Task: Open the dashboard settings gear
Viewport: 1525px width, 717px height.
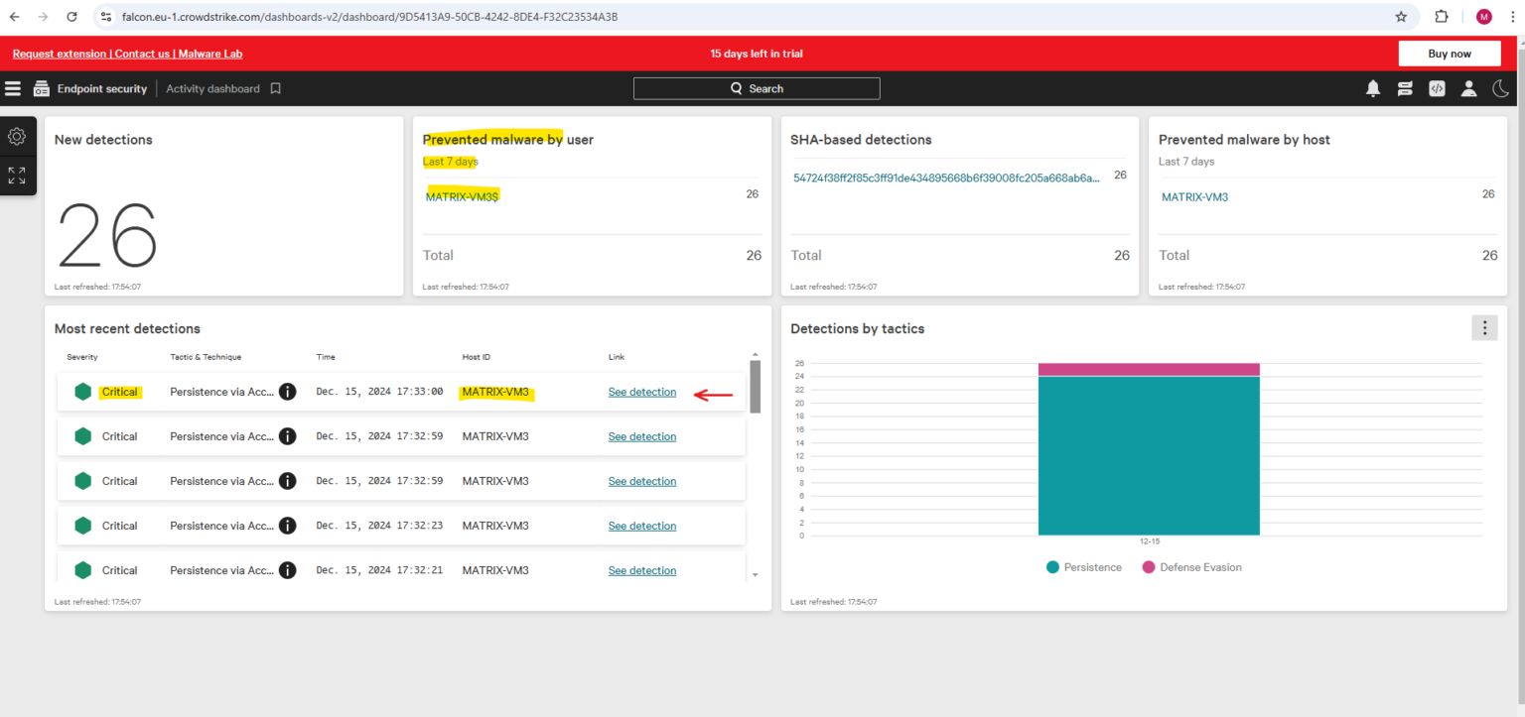Action: [x=17, y=137]
